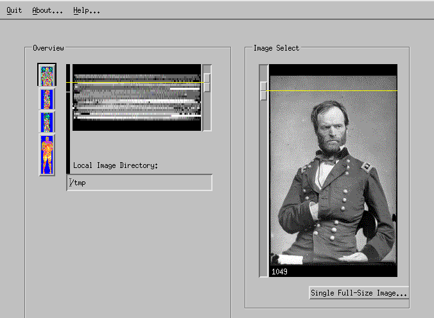Click the striped overview image strip

(137, 97)
